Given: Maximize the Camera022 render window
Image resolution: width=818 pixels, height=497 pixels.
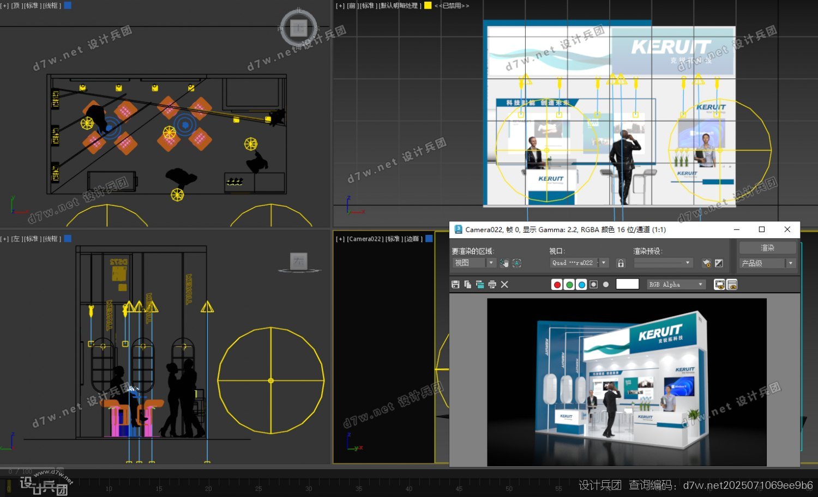Looking at the screenshot, I should [x=762, y=229].
